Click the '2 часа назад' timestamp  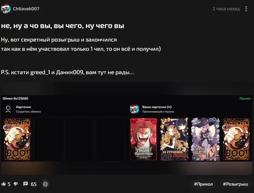(226, 9)
